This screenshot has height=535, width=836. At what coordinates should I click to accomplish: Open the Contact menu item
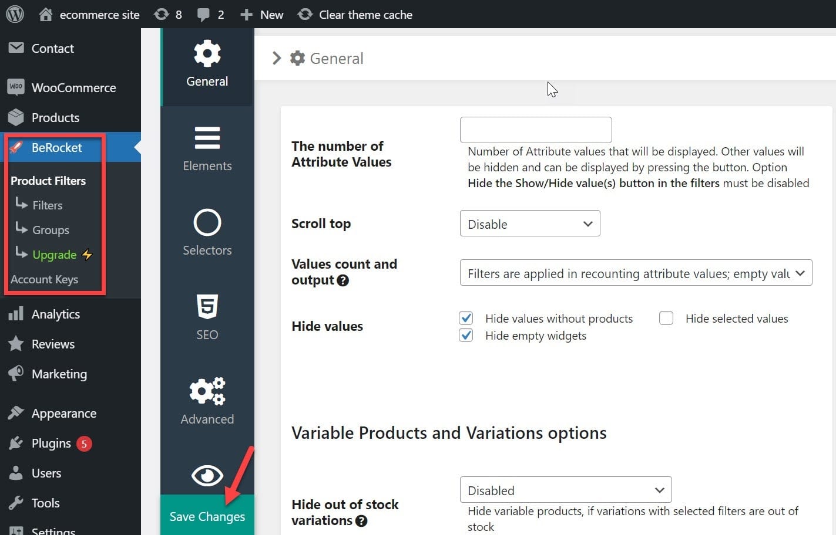[x=70, y=48]
